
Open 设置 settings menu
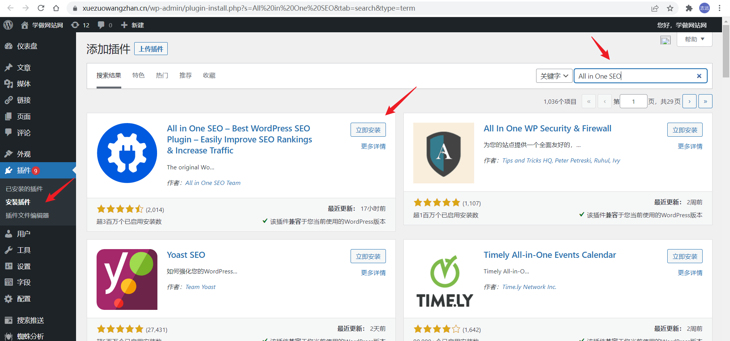tap(38, 267)
